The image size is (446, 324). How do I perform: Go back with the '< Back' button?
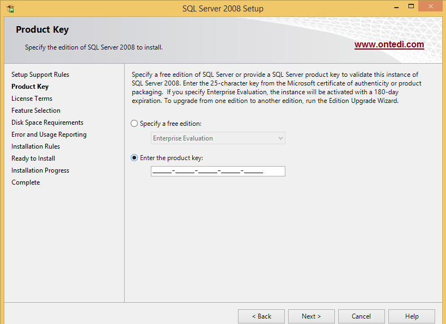[261, 316]
